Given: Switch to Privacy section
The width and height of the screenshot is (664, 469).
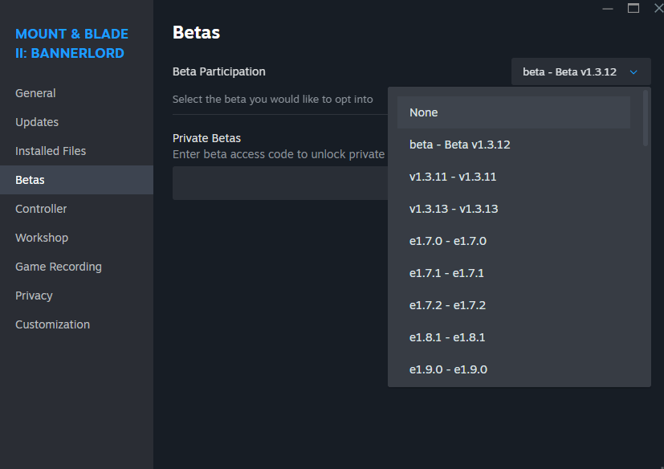Looking at the screenshot, I should (x=76, y=296).
